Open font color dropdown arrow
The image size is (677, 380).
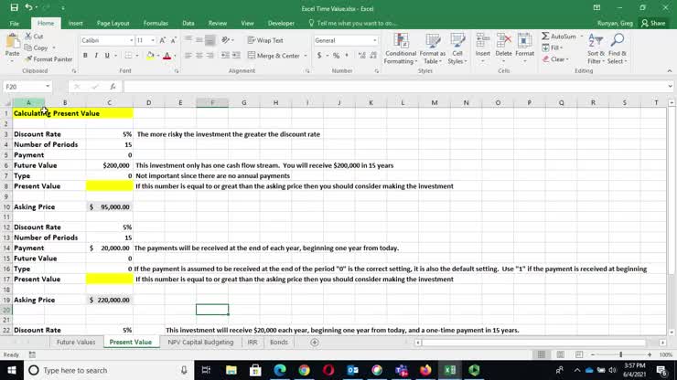coord(175,56)
